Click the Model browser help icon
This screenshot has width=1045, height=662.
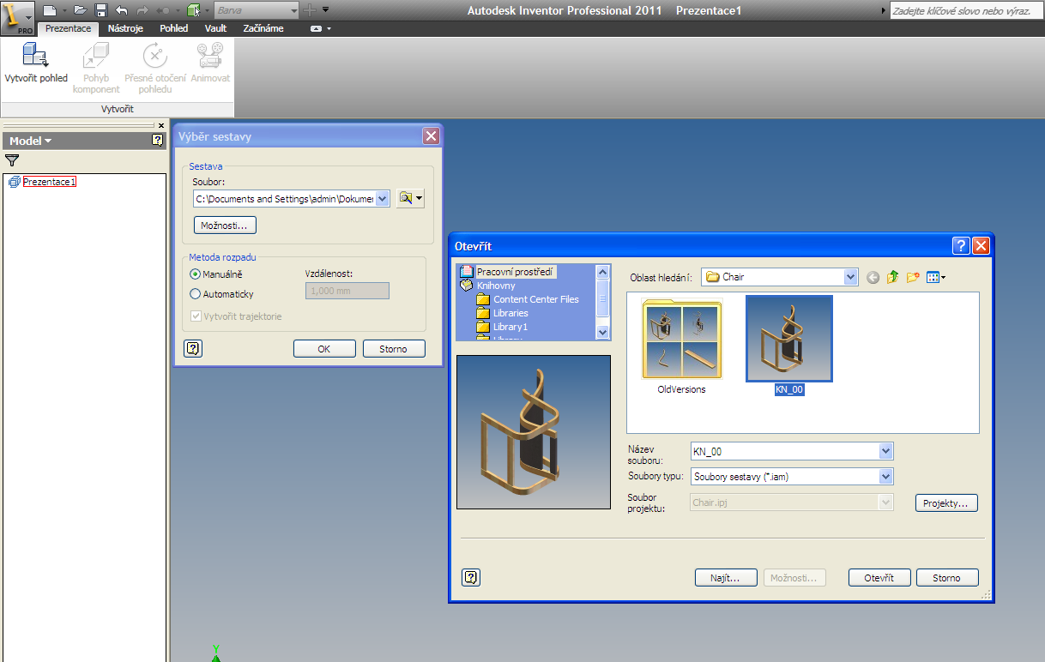click(x=158, y=140)
